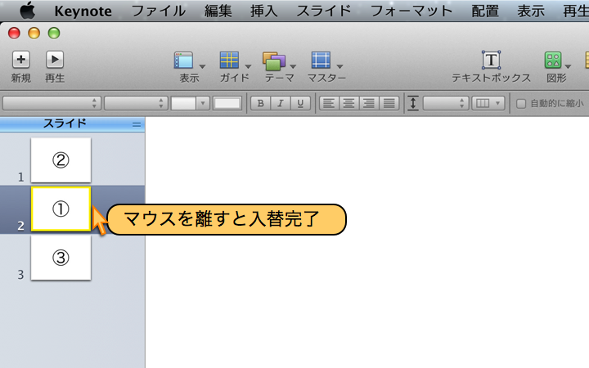This screenshot has width=589, height=368.
Task: Open the Apple menu
Action: tap(28, 11)
